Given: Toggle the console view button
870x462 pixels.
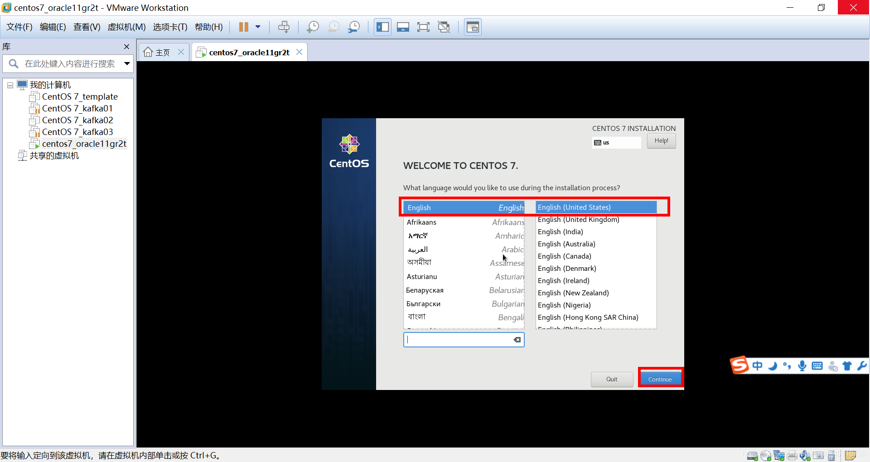Looking at the screenshot, I should click(x=473, y=27).
